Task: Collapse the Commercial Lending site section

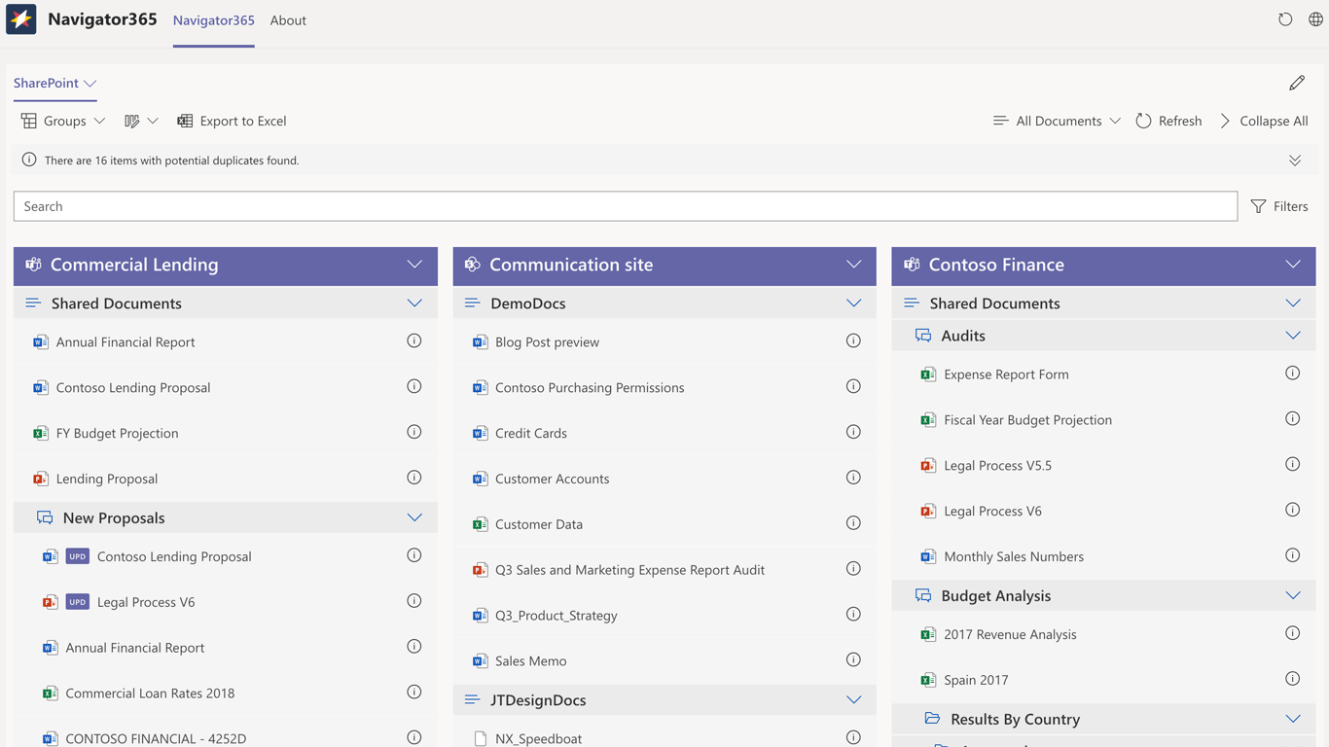Action: (x=414, y=265)
